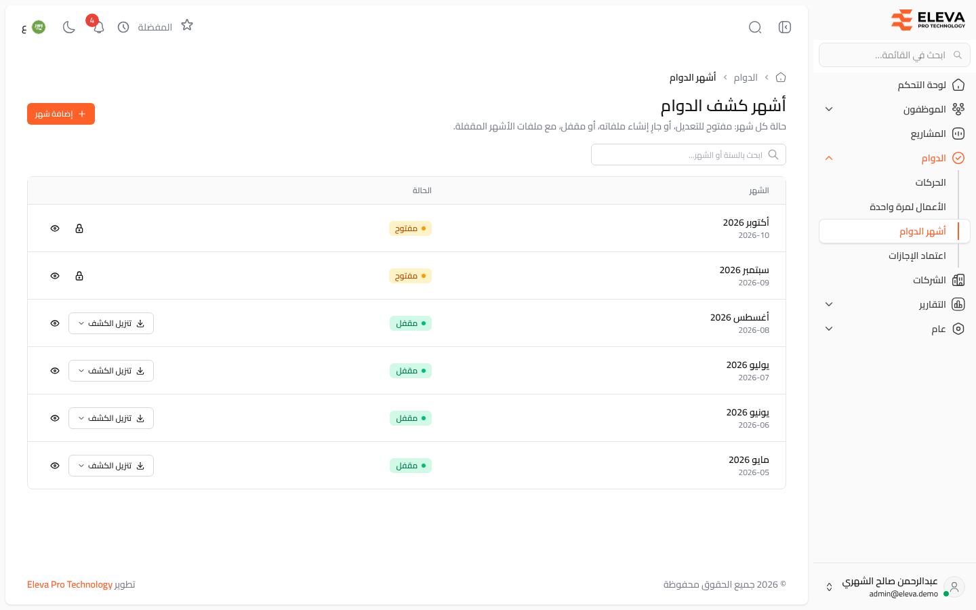View details of يونيو 2026 row
976x610 pixels.
(55, 418)
